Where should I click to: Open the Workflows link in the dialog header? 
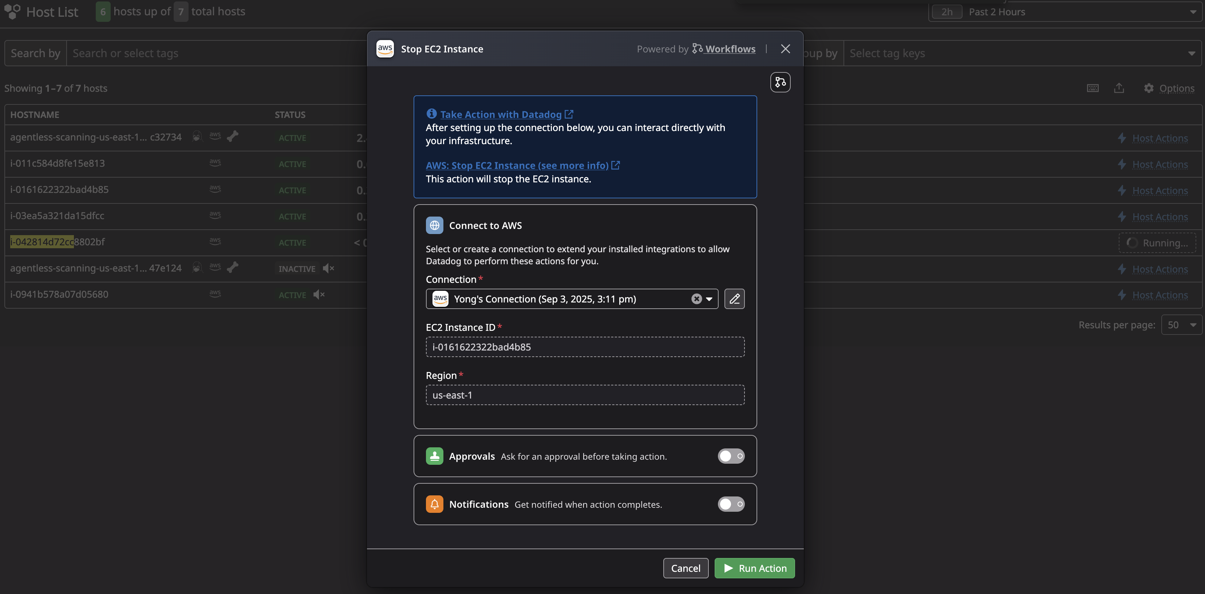coord(730,49)
